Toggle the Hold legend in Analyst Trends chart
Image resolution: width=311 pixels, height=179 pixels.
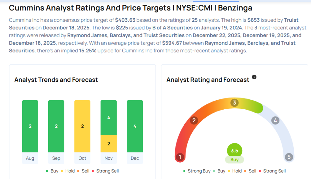tap(67, 171)
